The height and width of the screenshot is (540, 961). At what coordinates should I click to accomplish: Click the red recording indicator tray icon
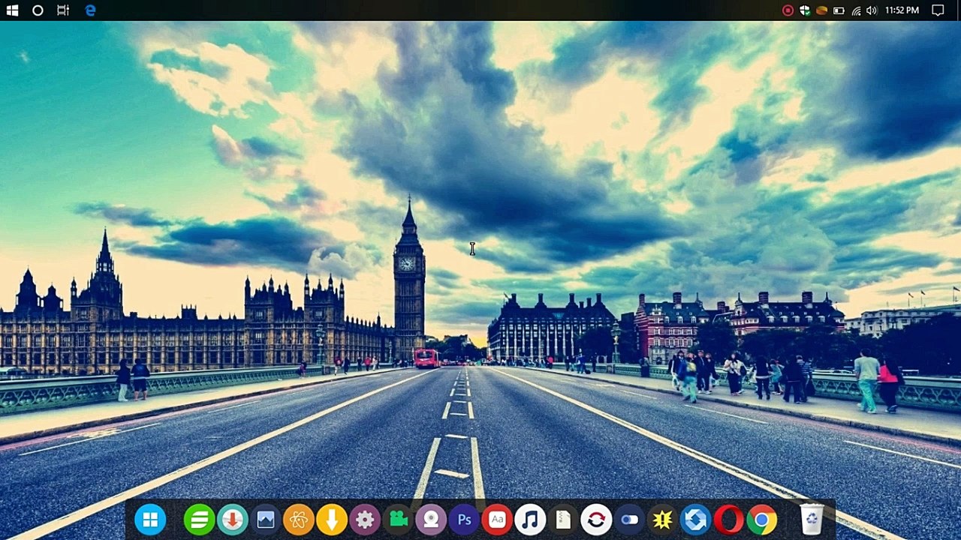788,10
